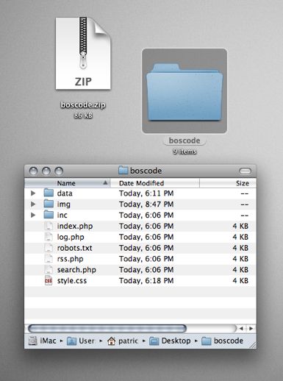Select the data folder icon in list
This screenshot has height=381, width=283.
point(49,193)
